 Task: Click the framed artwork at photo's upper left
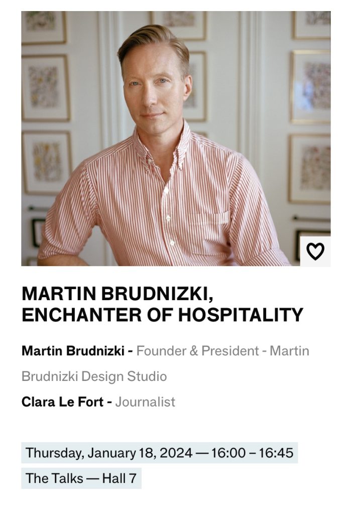(44, 28)
